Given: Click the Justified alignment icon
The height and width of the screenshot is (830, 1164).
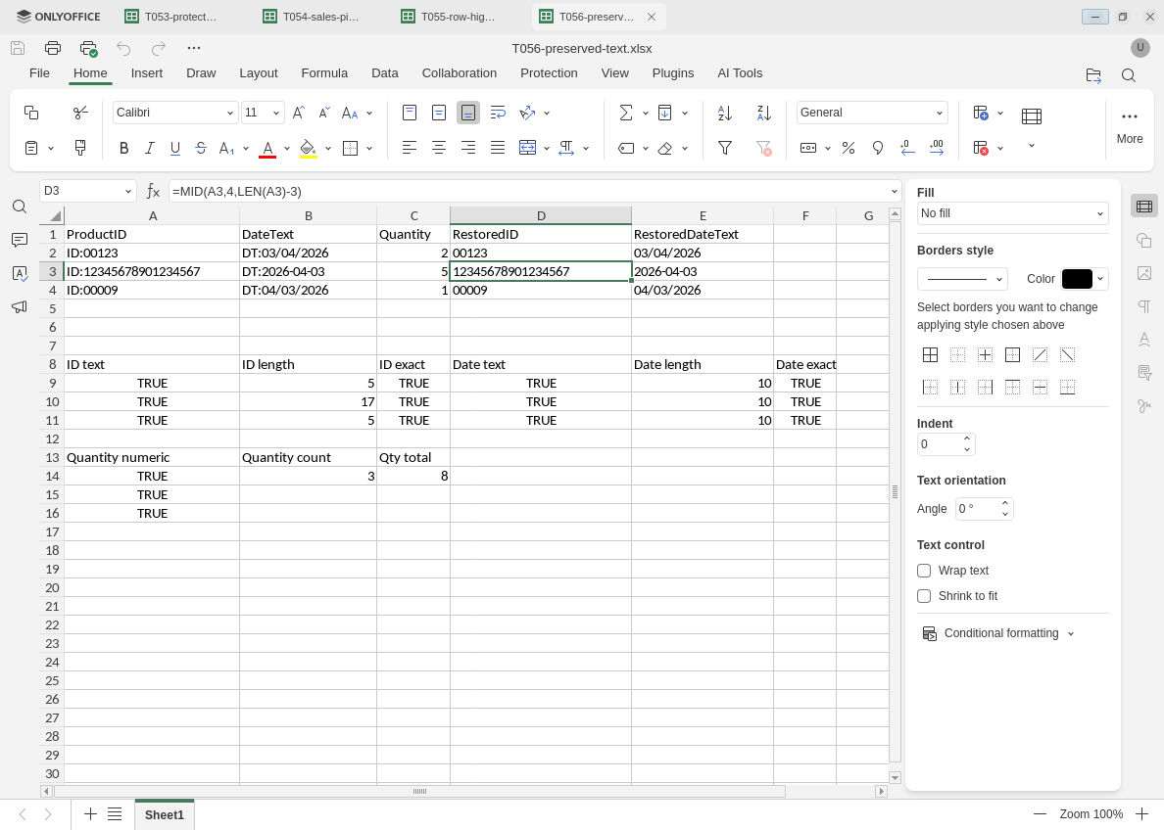Looking at the screenshot, I should (x=498, y=149).
